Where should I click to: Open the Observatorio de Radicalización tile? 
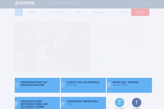[37, 85]
